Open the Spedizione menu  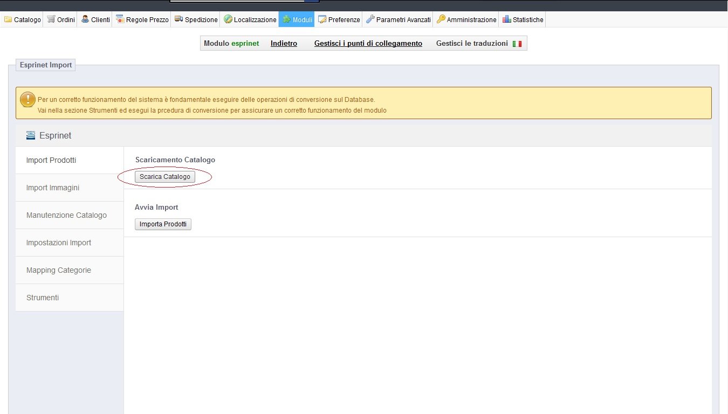point(196,19)
